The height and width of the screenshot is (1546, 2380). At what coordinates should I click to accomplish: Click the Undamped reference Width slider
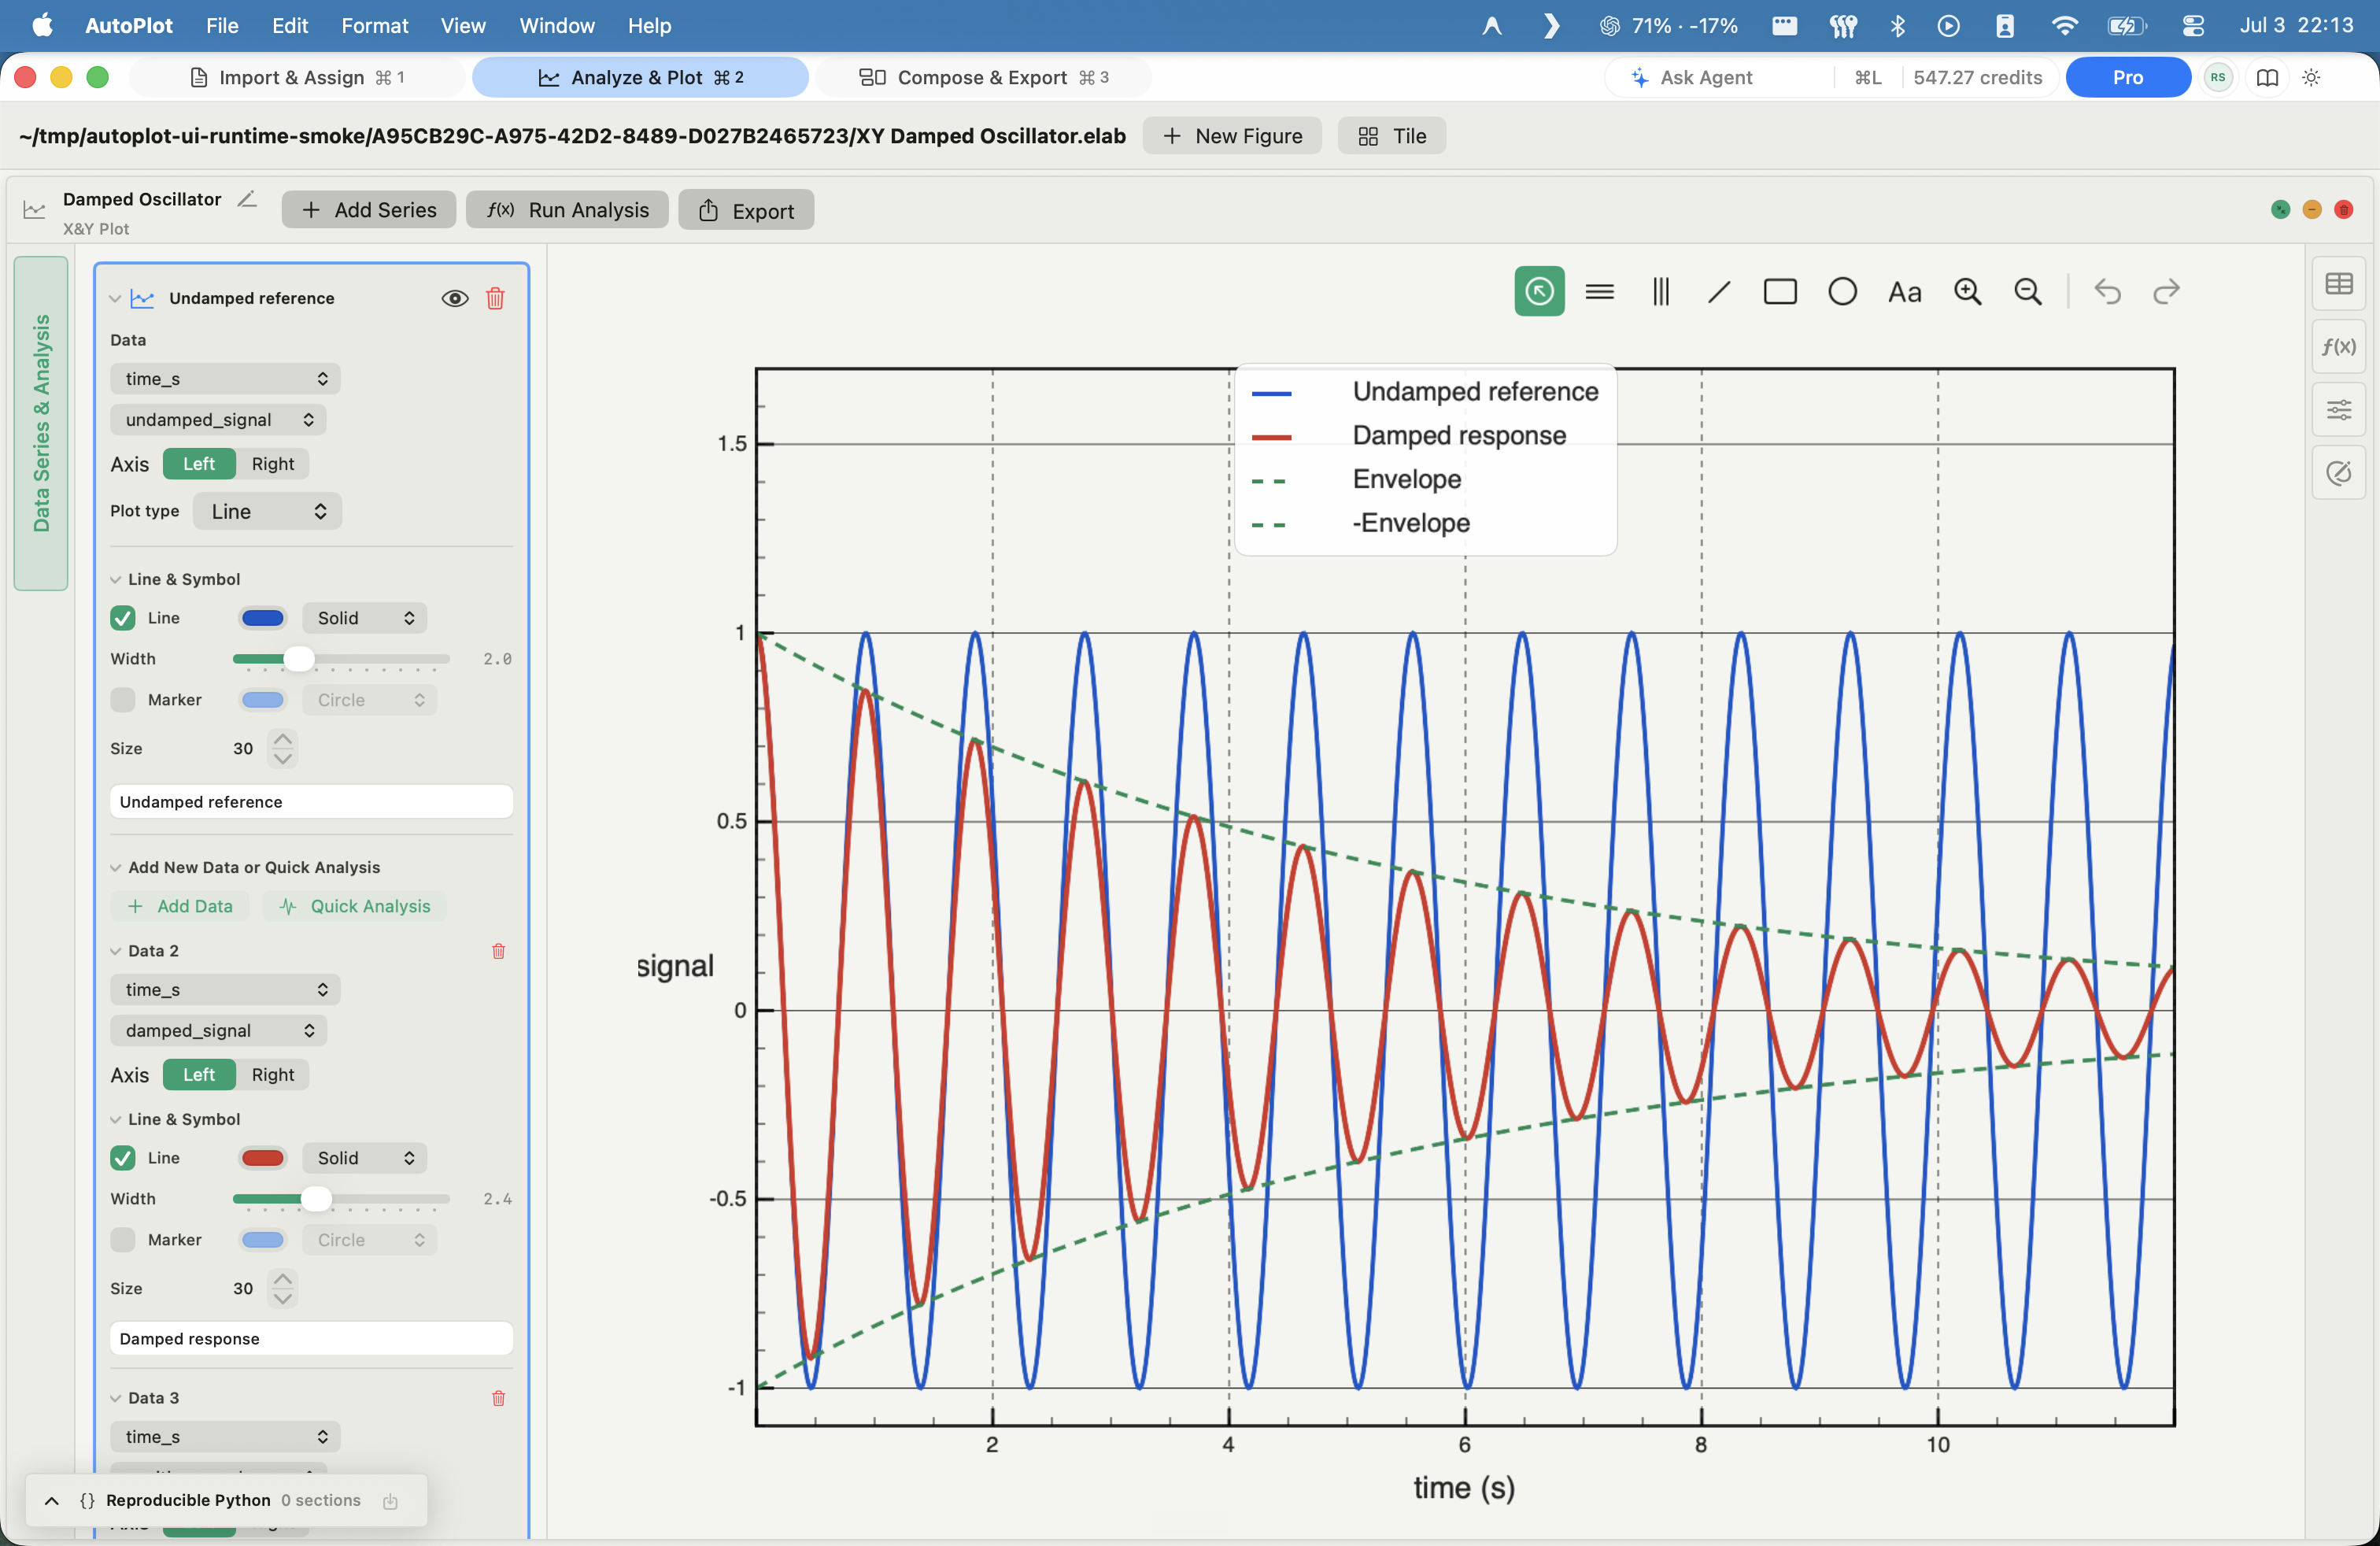pos(341,659)
